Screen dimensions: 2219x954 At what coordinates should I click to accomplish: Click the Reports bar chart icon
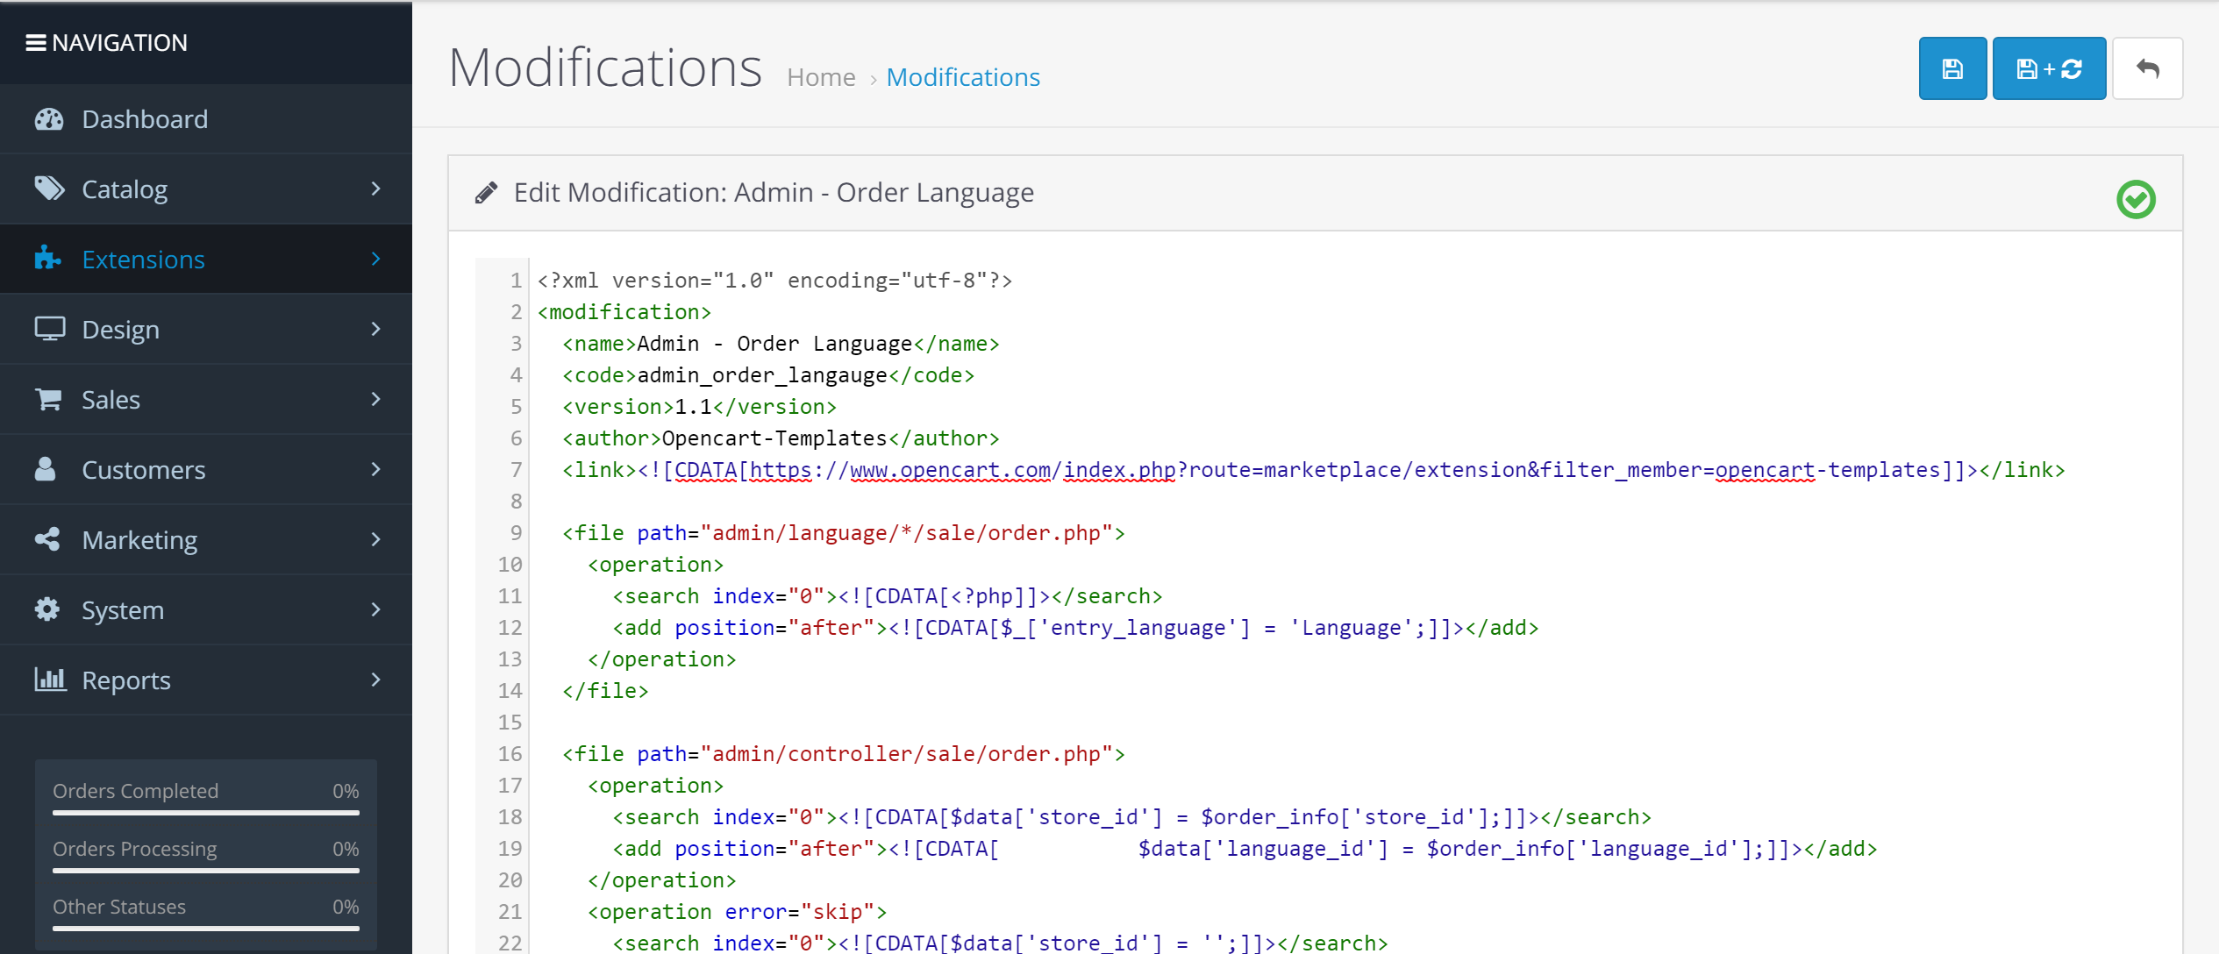coord(48,680)
